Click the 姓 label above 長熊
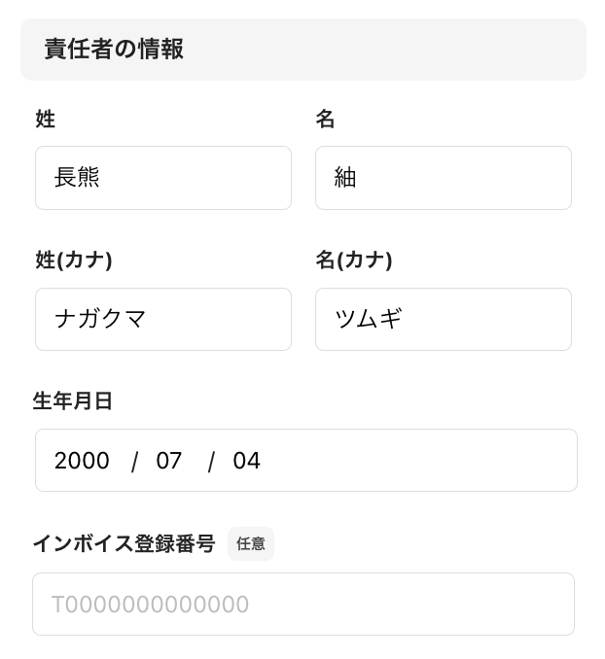This screenshot has height=659, width=605. (45, 119)
